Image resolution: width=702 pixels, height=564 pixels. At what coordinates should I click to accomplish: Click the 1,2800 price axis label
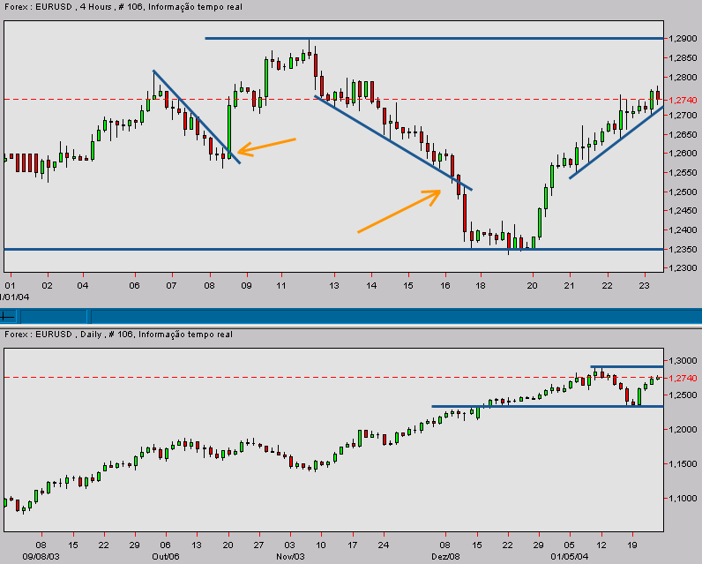pos(683,77)
